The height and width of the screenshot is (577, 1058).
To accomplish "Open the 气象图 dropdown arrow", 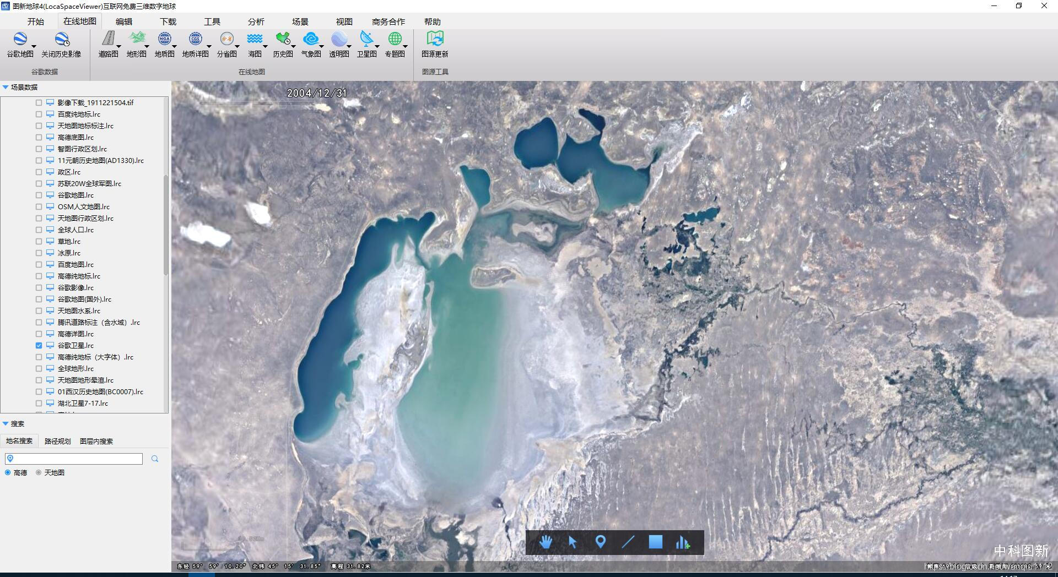I will coord(321,46).
